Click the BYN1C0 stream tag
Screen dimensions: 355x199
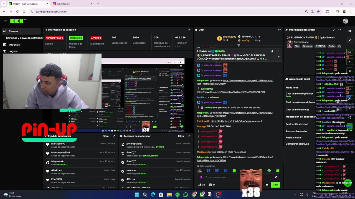pyautogui.click(x=320, y=46)
